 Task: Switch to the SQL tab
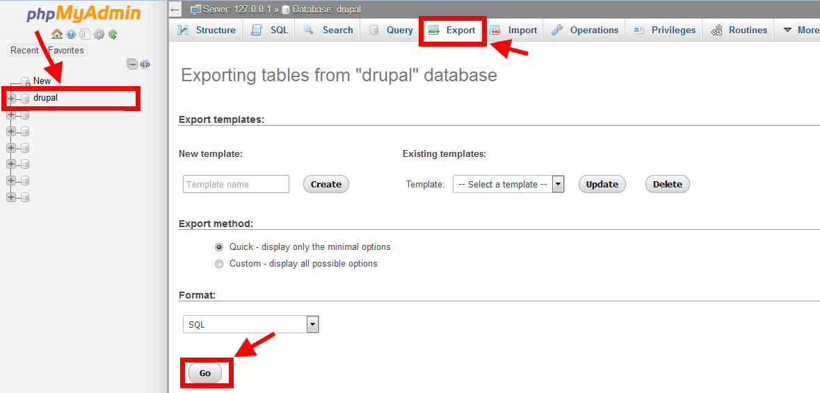[x=270, y=30]
